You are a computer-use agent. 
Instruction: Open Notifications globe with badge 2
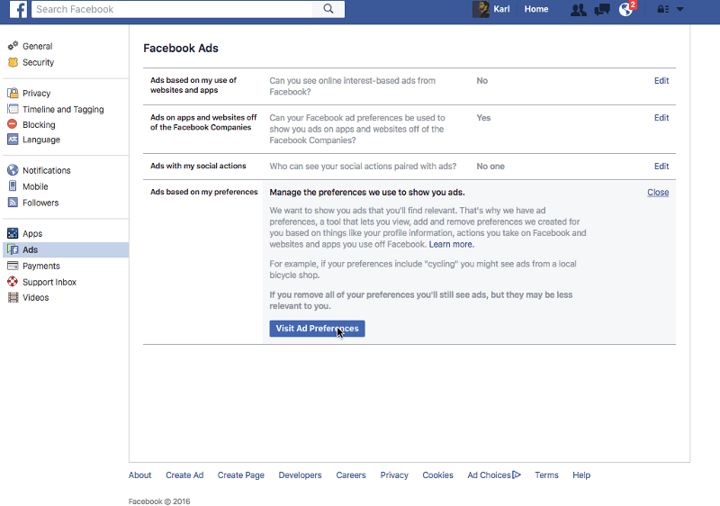[x=626, y=9]
